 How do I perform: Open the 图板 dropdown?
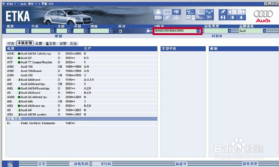click(111, 31)
